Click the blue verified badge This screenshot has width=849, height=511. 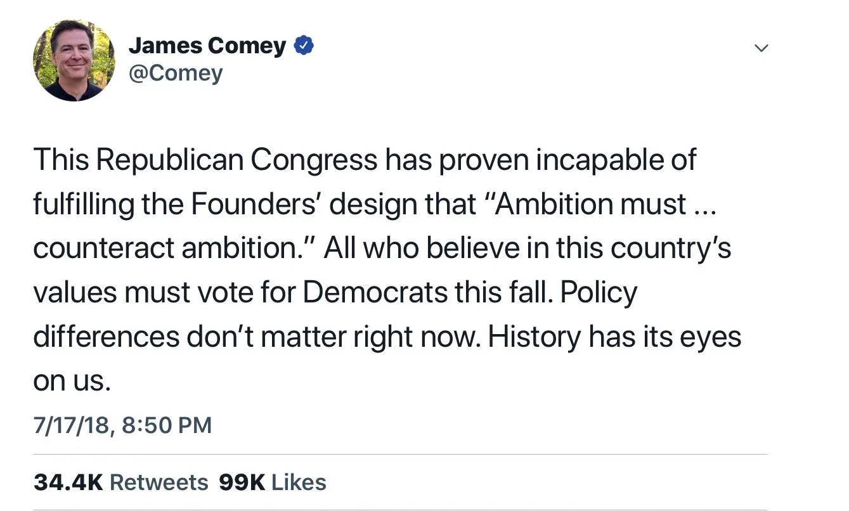pos(304,46)
